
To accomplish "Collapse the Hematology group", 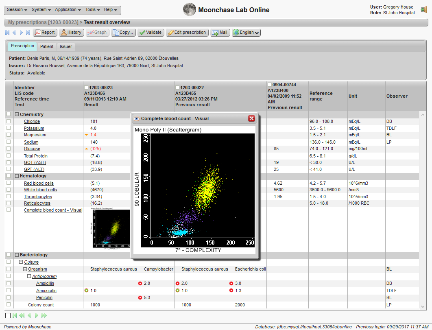I will 17,176.
